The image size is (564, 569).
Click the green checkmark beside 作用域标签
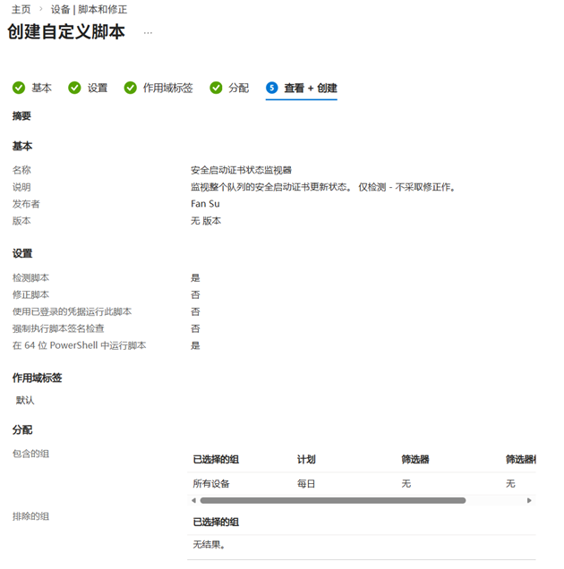130,88
